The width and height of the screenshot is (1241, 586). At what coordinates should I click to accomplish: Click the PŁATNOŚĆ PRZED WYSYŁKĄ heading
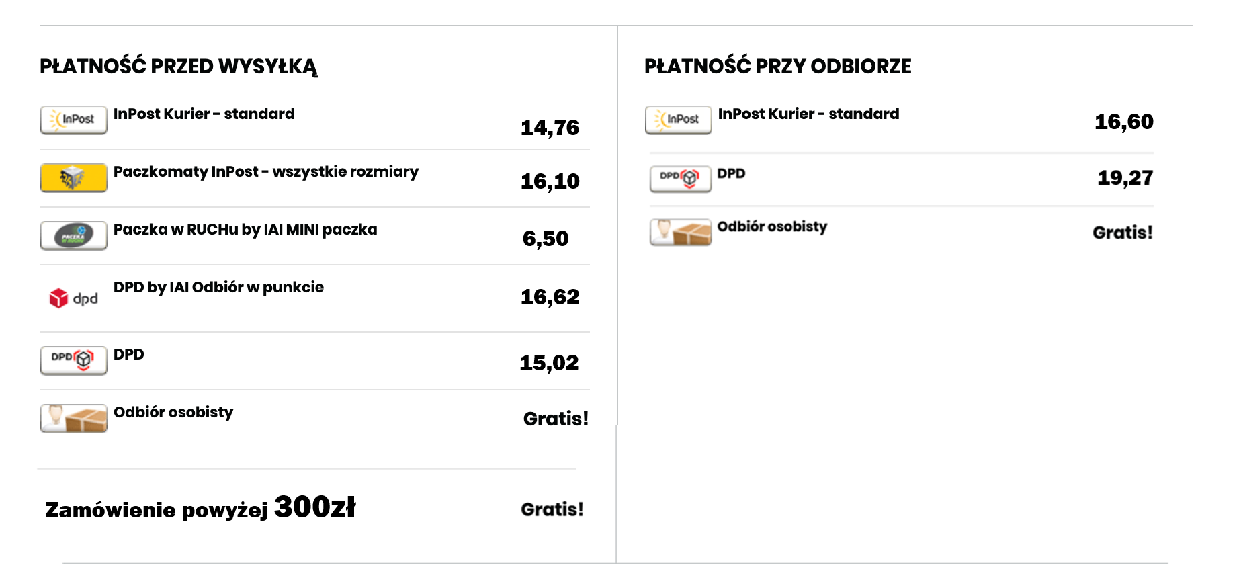178,67
